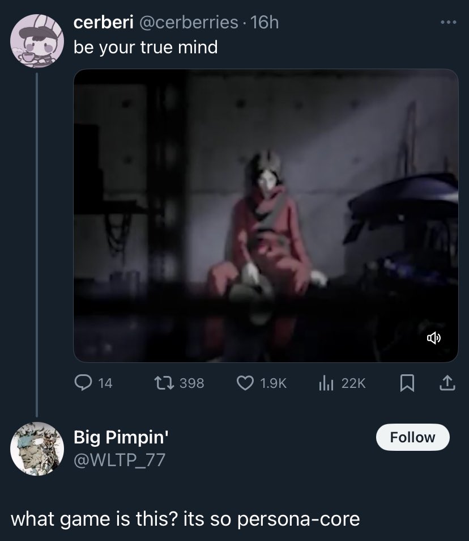The height and width of the screenshot is (541, 469).
Task: Open the three-dot more options menu
Action: tap(448, 23)
